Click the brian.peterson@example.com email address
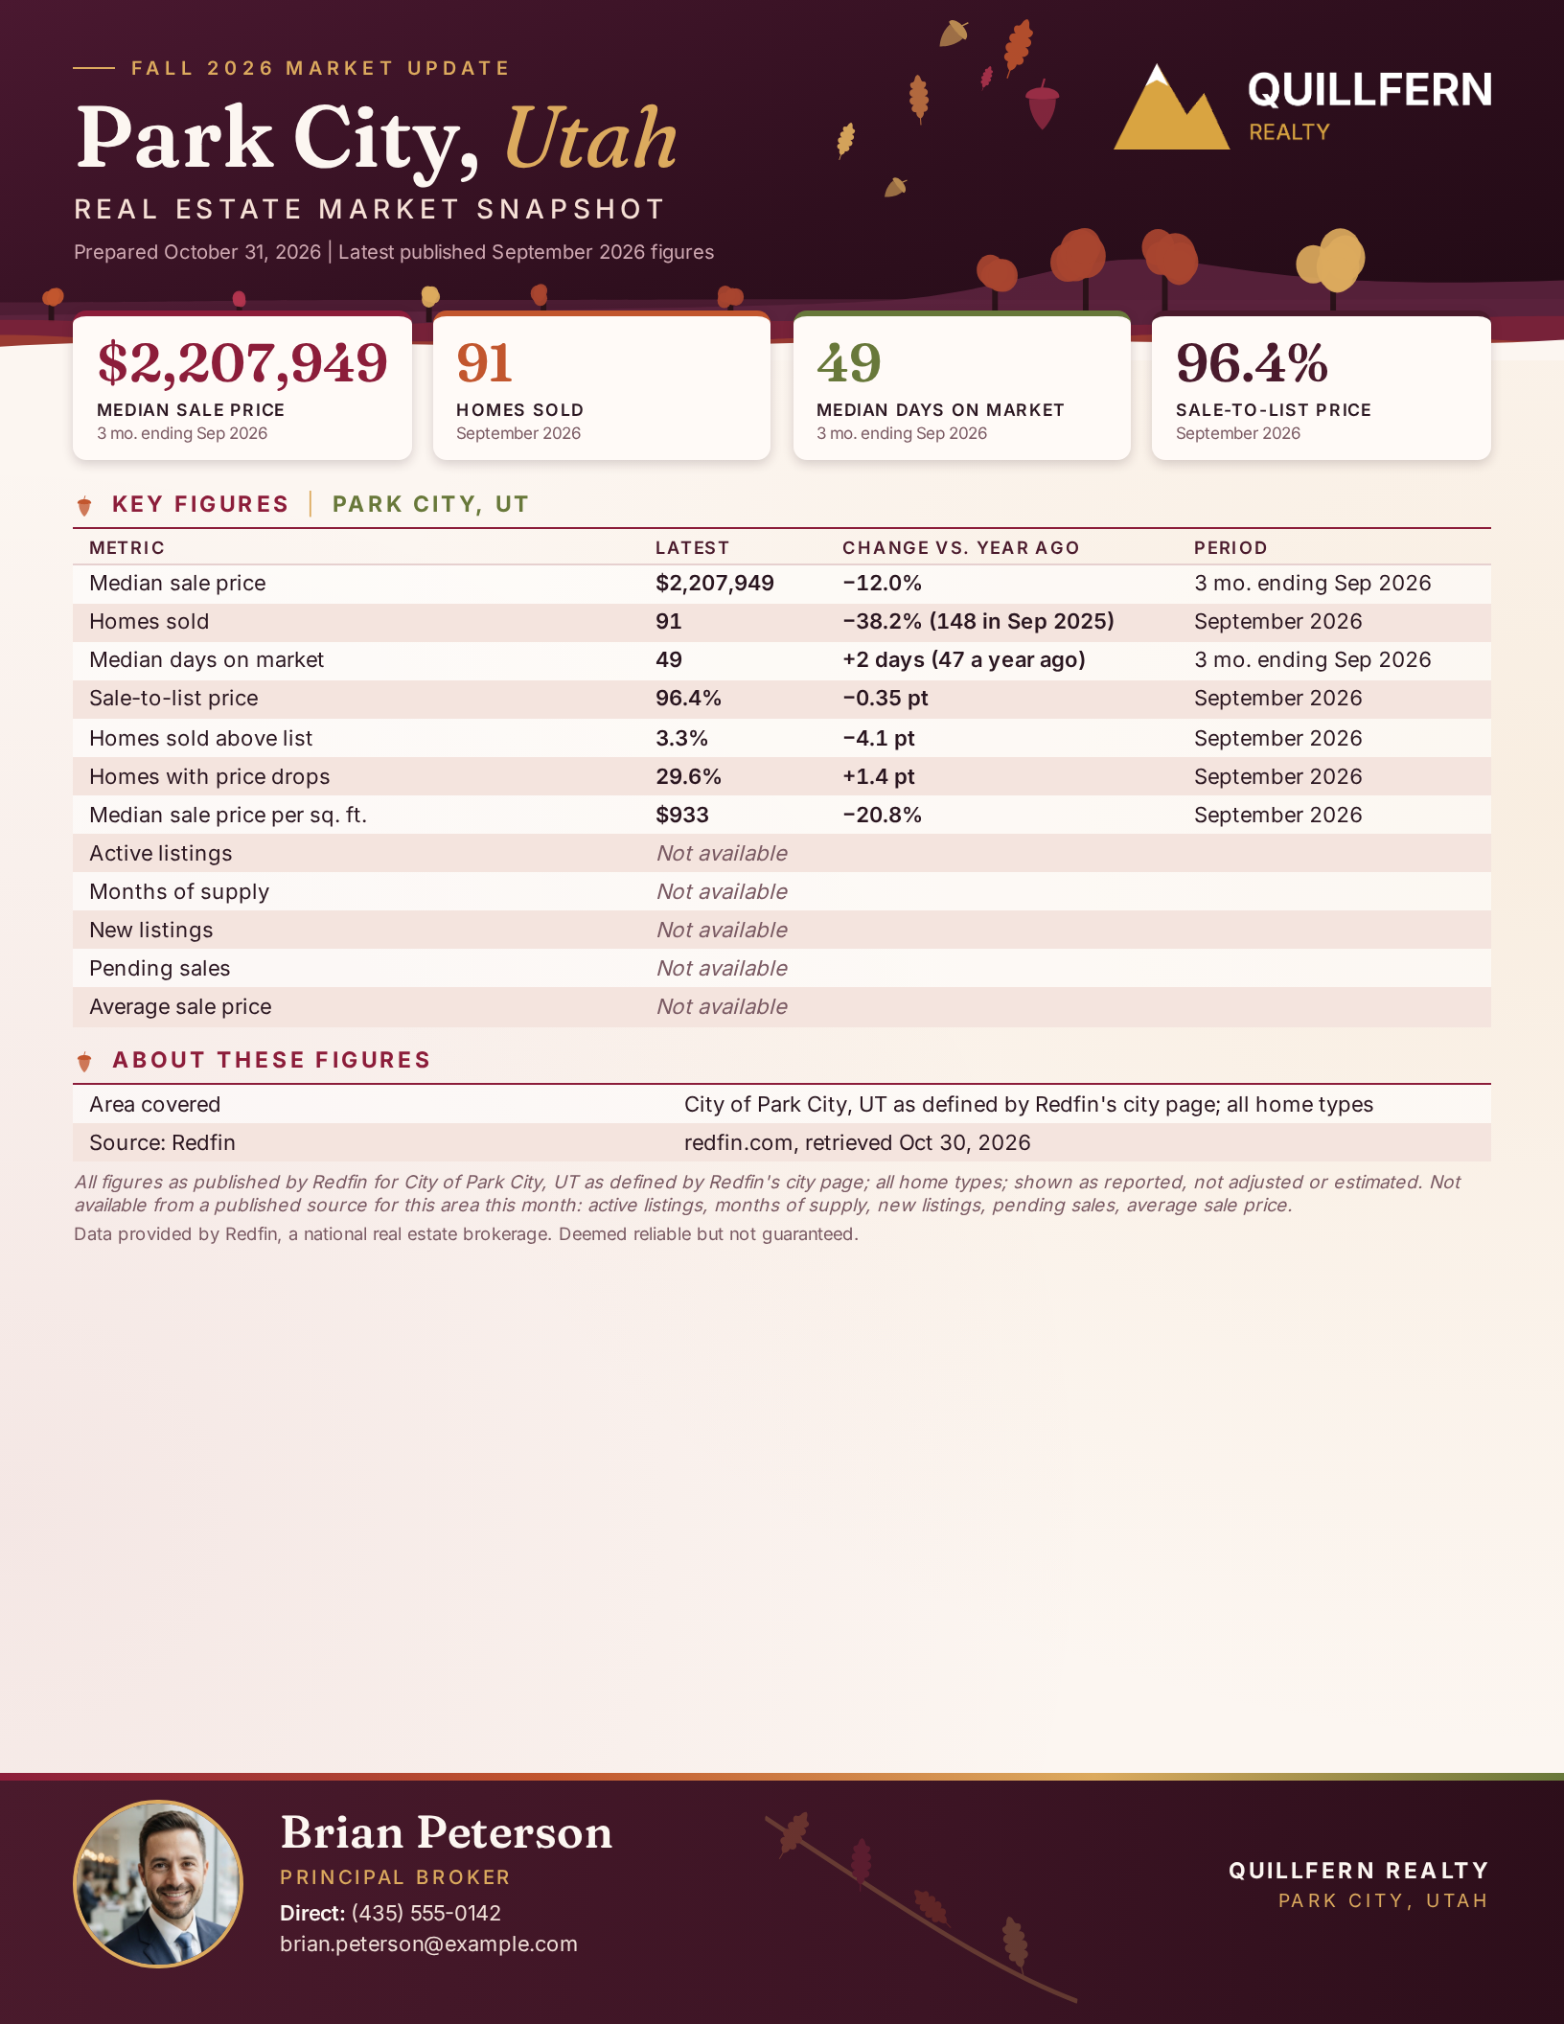 tap(428, 1943)
